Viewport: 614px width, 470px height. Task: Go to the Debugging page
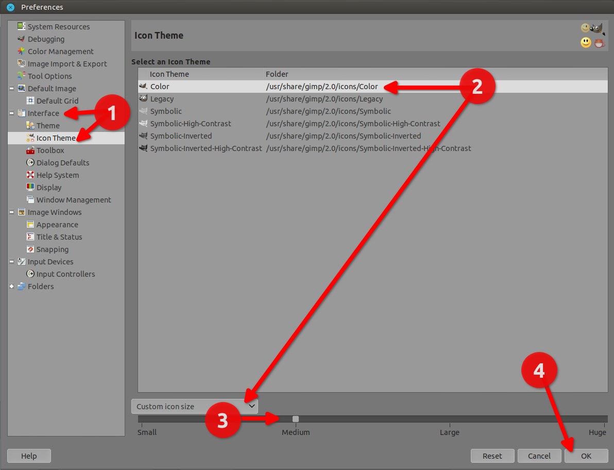click(x=46, y=39)
